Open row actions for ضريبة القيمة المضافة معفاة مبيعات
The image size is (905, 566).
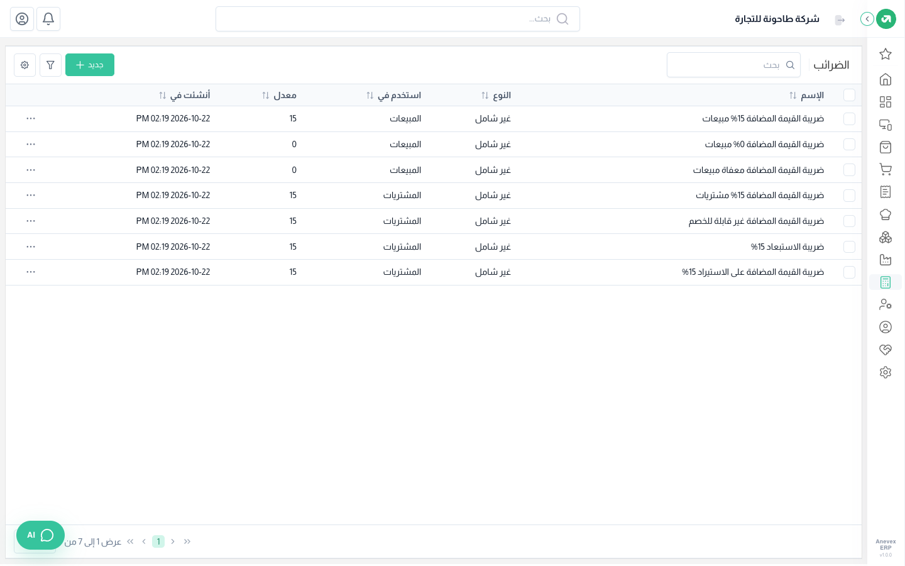point(31,170)
